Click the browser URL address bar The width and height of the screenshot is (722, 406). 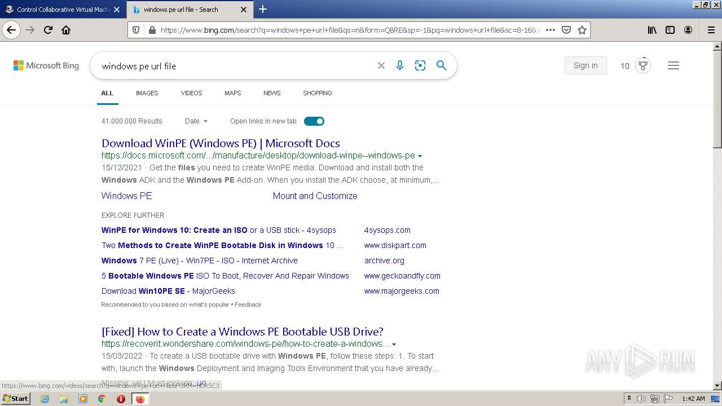pyautogui.click(x=350, y=30)
